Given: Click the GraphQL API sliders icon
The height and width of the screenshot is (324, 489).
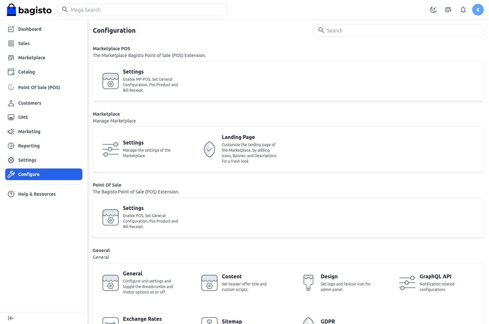Looking at the screenshot, I should click(407, 283).
